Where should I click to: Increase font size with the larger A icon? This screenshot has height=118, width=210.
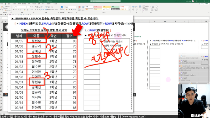point(31,7)
